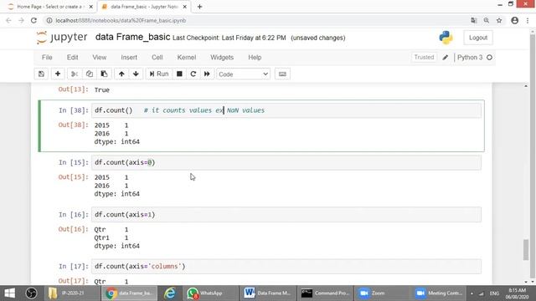Click the Logout button
Image resolution: width=536 pixels, height=301 pixels.
(478, 38)
